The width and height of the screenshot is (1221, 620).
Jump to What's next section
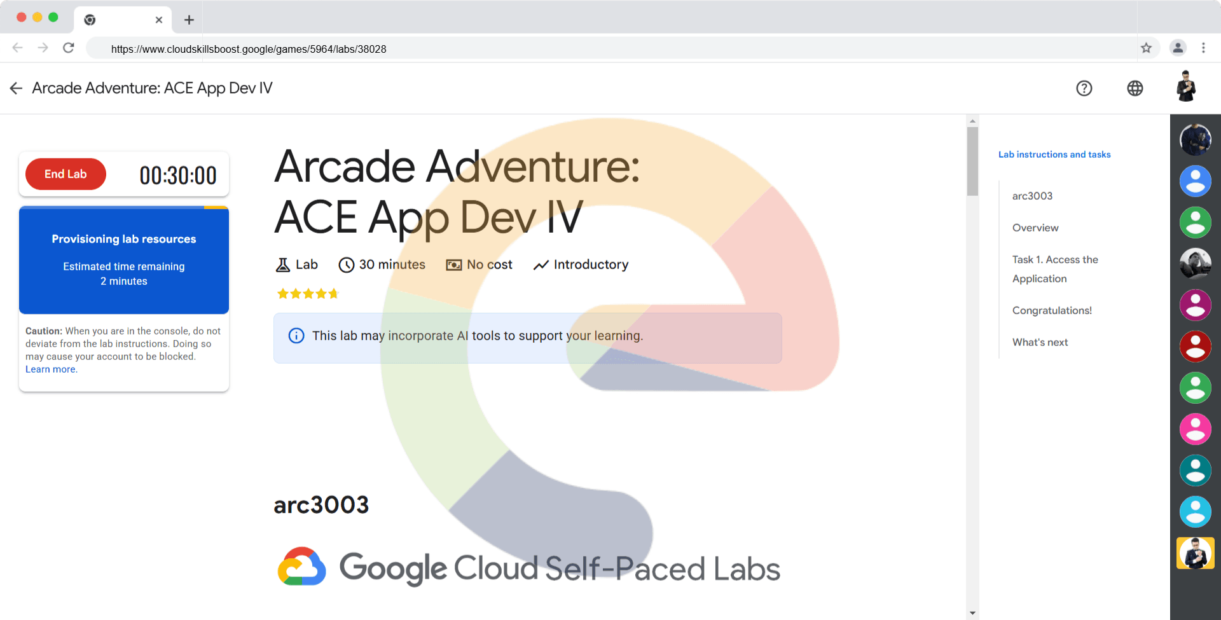point(1040,342)
